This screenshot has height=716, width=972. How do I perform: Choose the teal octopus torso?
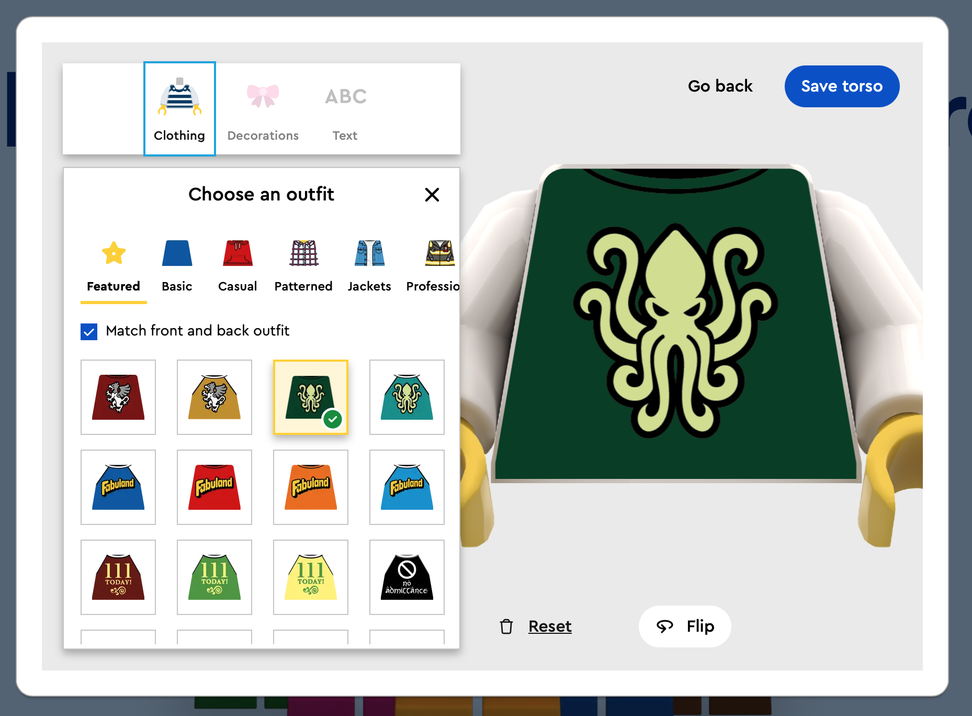(x=407, y=397)
